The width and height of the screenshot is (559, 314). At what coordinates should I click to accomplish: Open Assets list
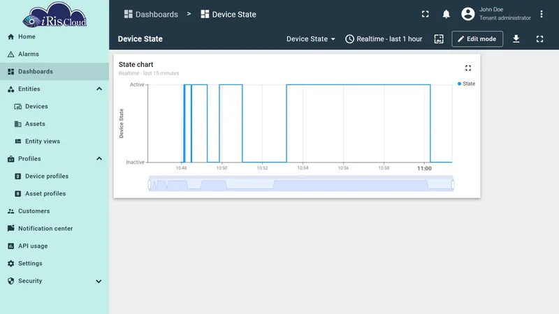(55, 124)
